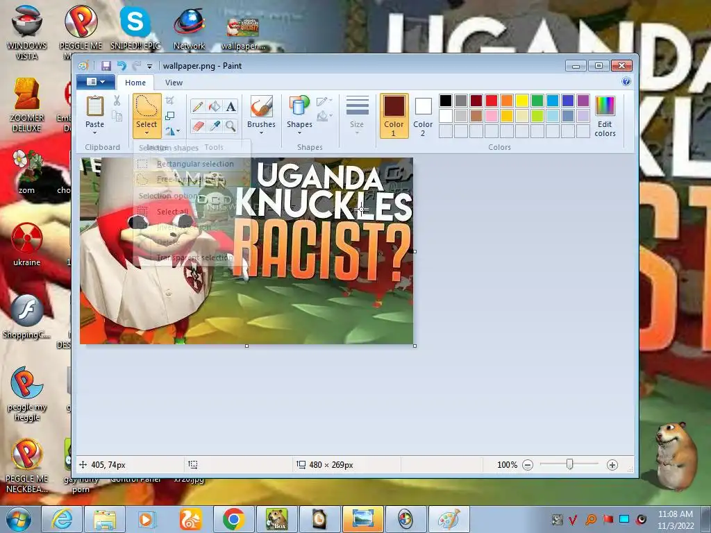Click the Paste clipboard icon
This screenshot has width=711, height=533.
[x=94, y=106]
